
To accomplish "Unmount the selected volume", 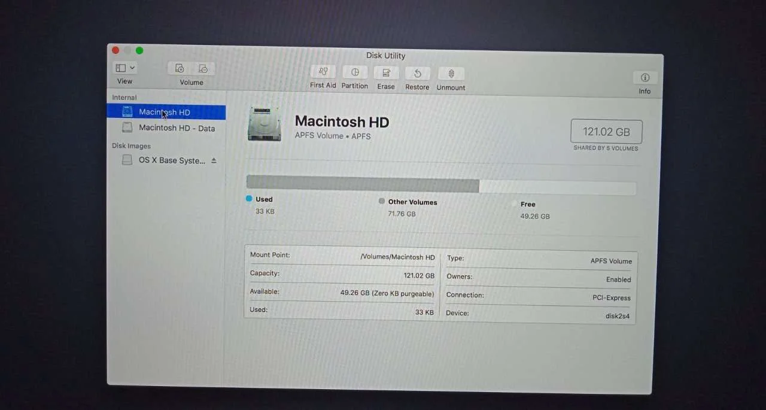I will coord(451,74).
